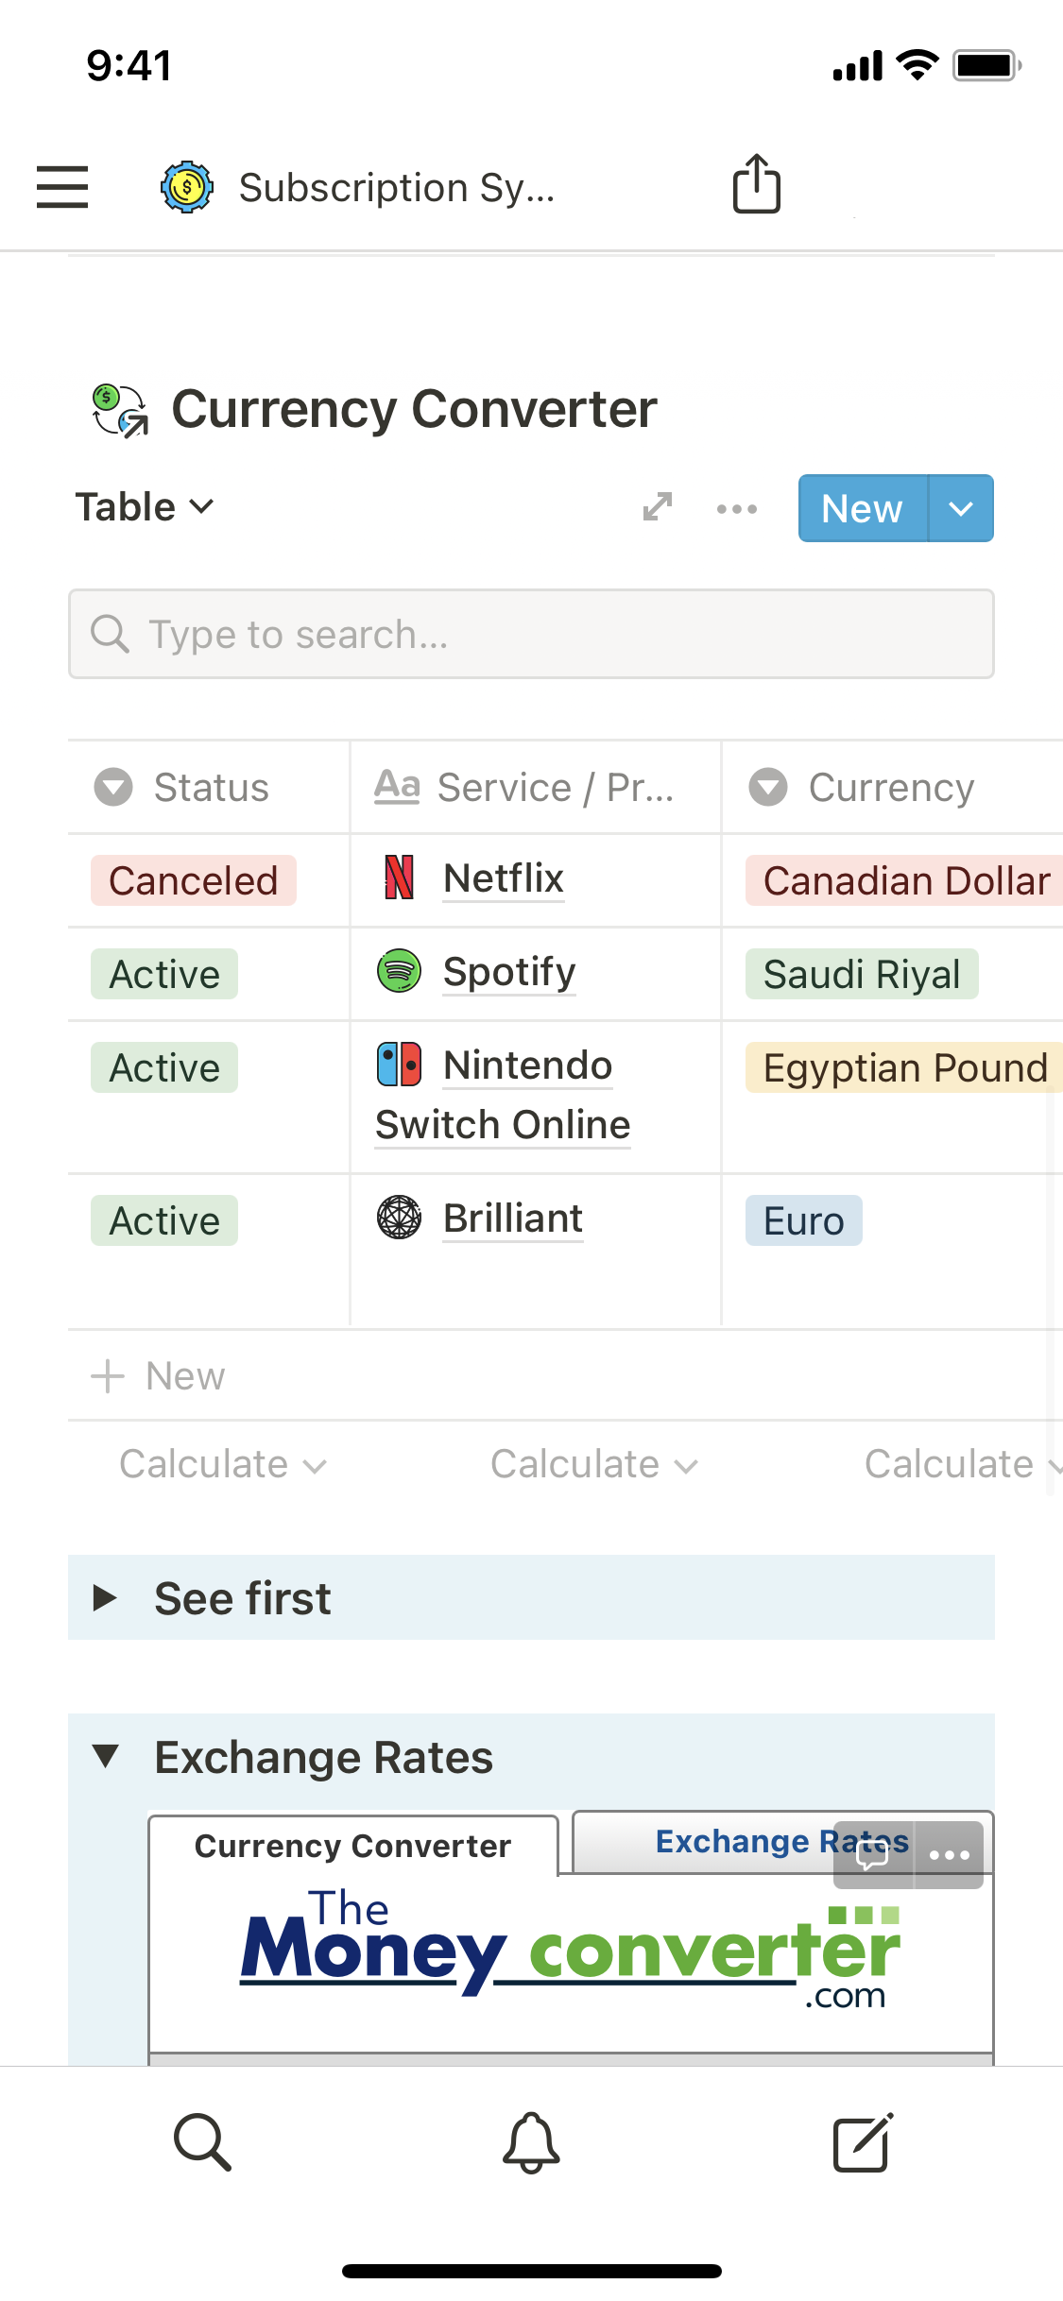Collapse the Exchange Rates toggle
The height and width of the screenshot is (2301, 1063).
coord(106,1757)
